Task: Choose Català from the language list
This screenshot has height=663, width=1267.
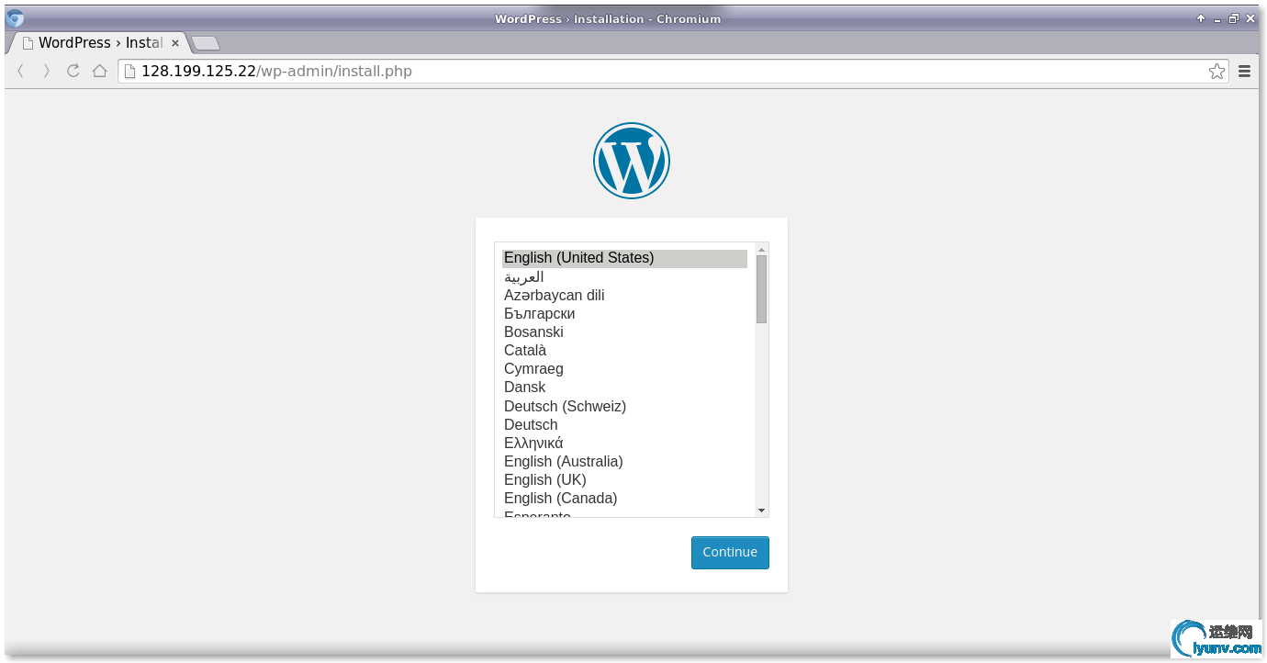Action: pos(624,350)
